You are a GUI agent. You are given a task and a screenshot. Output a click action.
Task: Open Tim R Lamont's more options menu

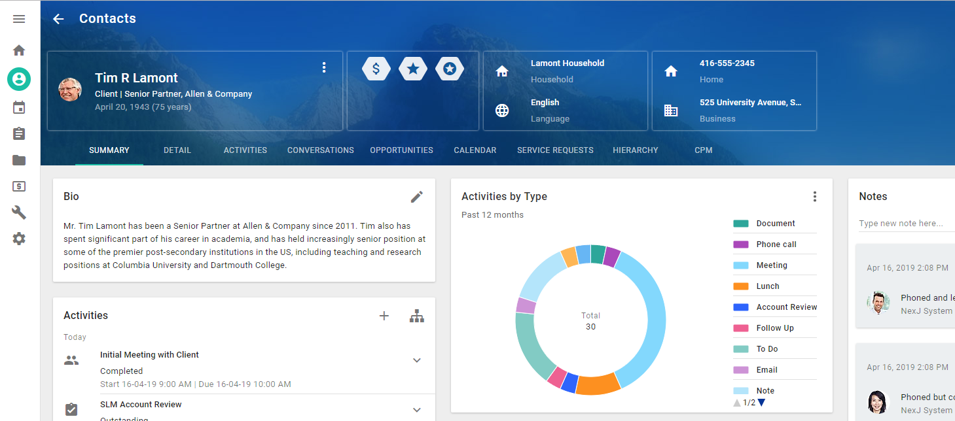coord(324,67)
